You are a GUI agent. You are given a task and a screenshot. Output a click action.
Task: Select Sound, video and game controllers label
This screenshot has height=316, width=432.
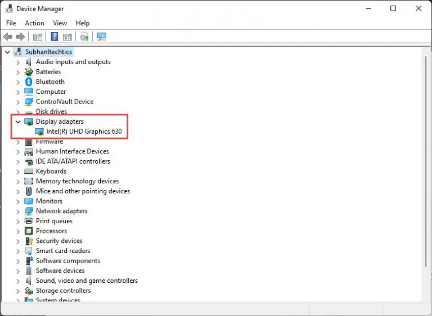tap(87, 281)
